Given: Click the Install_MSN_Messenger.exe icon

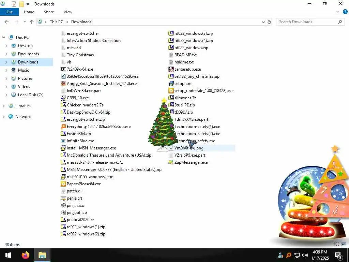Looking at the screenshot, I should pos(63,148).
